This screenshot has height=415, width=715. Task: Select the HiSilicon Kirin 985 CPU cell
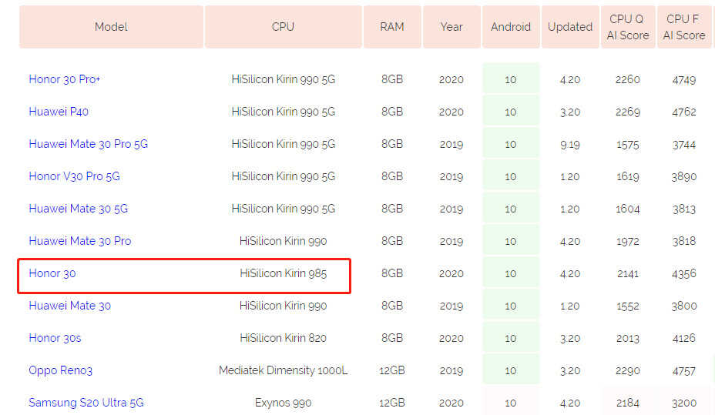click(x=284, y=273)
